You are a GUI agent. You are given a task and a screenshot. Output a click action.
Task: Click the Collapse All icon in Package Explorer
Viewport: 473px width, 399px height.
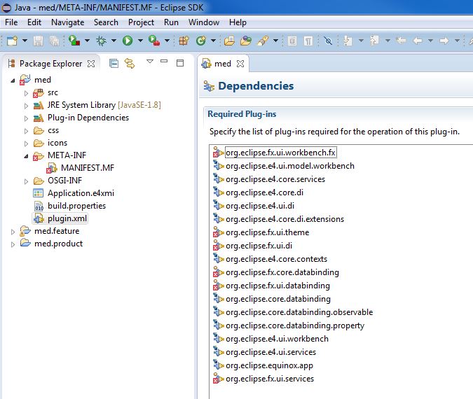coord(114,63)
